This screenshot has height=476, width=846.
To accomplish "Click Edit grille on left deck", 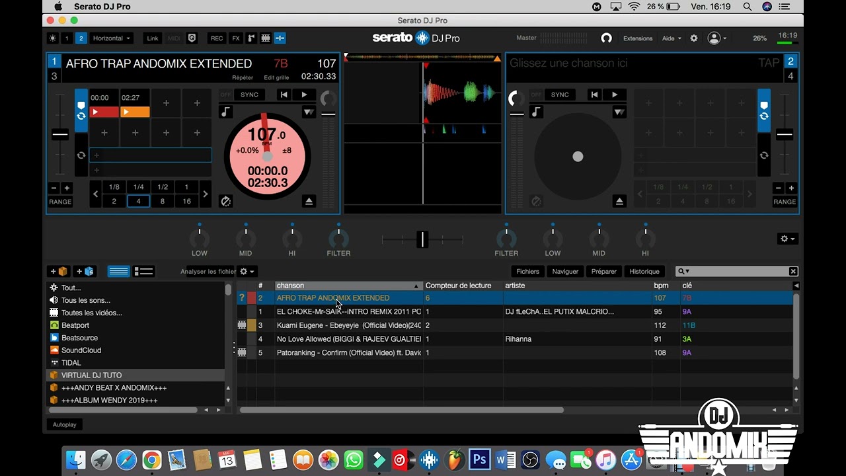I will pyautogui.click(x=277, y=77).
